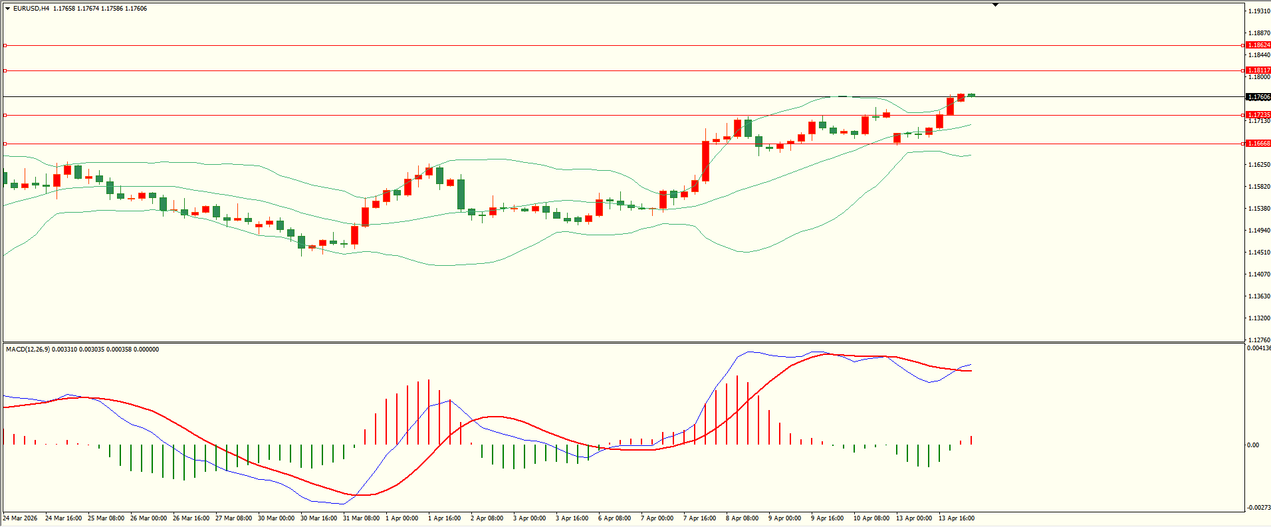Click left anchor square of 1.18624 line

(5, 45)
